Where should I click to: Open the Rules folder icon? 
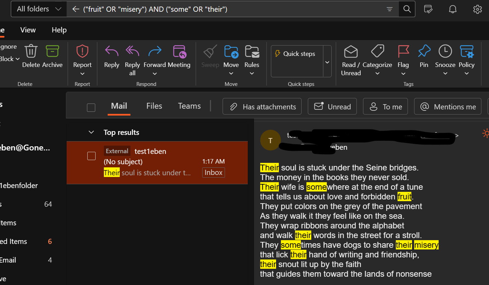click(252, 51)
